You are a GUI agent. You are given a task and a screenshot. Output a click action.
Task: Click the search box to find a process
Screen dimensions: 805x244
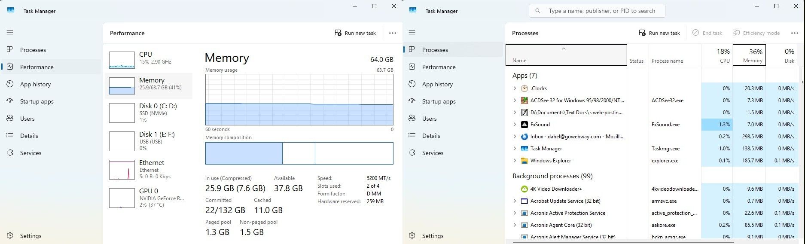pos(601,11)
